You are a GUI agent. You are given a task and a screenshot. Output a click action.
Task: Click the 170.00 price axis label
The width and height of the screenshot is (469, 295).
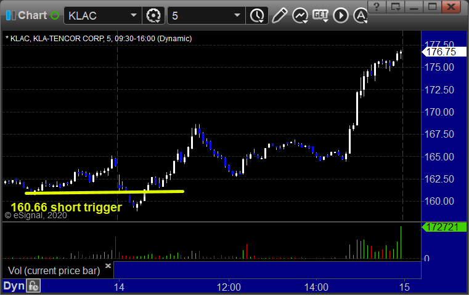(439, 112)
